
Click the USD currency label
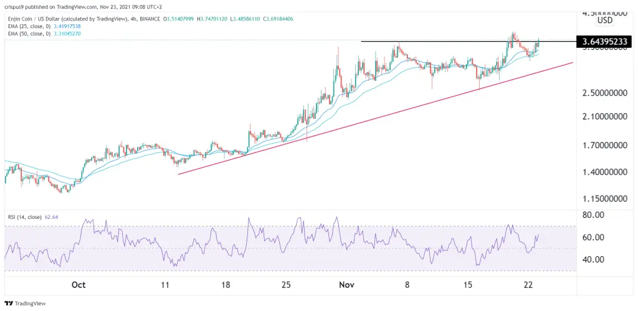(x=606, y=20)
